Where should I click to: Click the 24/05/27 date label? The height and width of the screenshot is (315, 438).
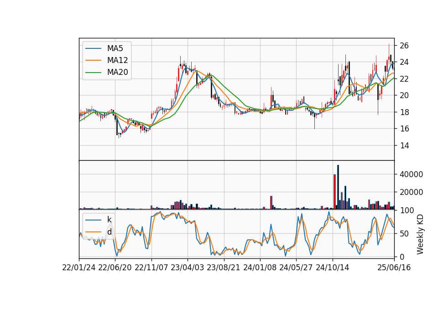pyautogui.click(x=296, y=268)
